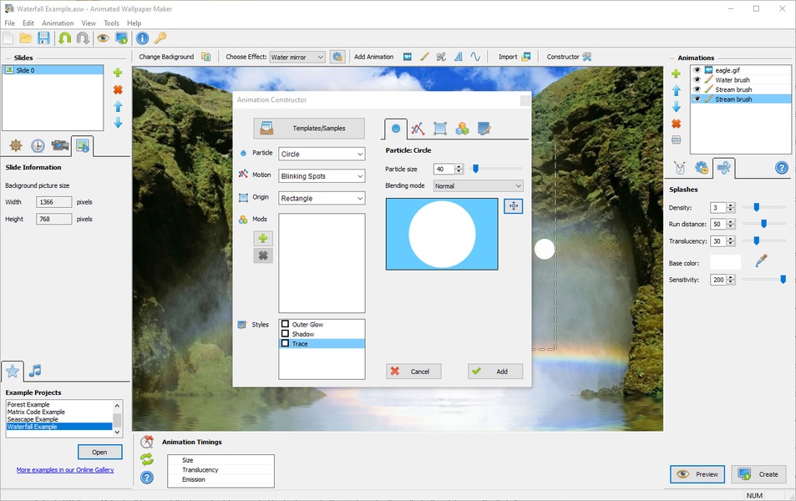796x501 pixels.
Task: Add a new mod with plus icon
Action: point(263,239)
